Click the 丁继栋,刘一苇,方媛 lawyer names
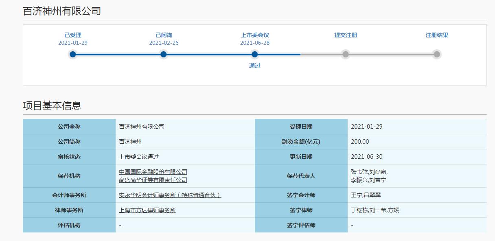 pos(375,210)
